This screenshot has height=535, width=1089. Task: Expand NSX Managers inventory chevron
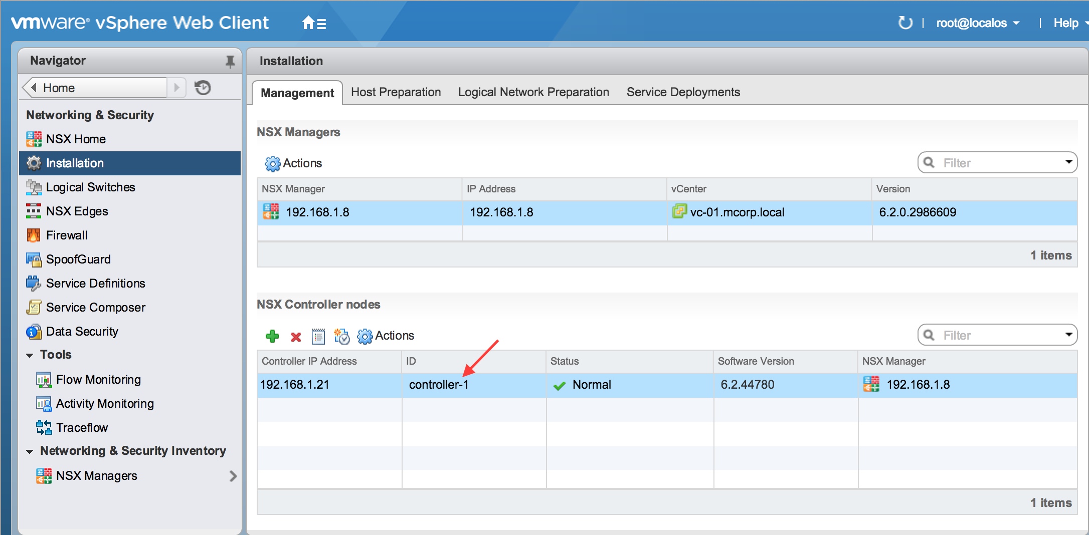(x=233, y=476)
